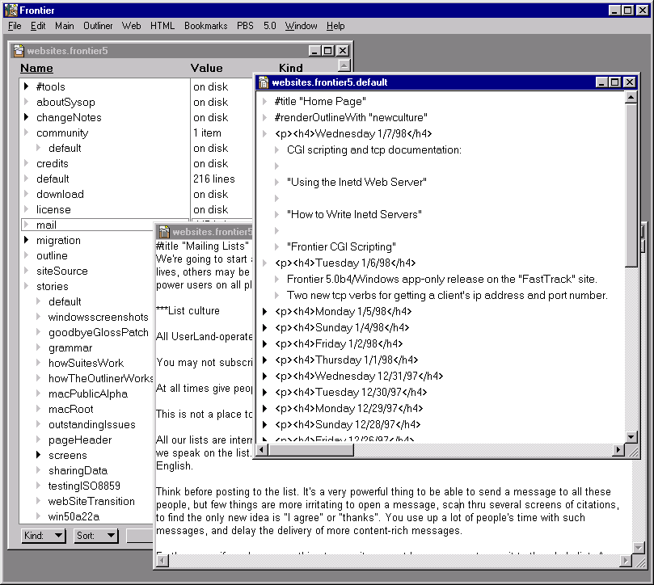Expand the changeNotes entry triangle
654x585 pixels.
point(27,117)
